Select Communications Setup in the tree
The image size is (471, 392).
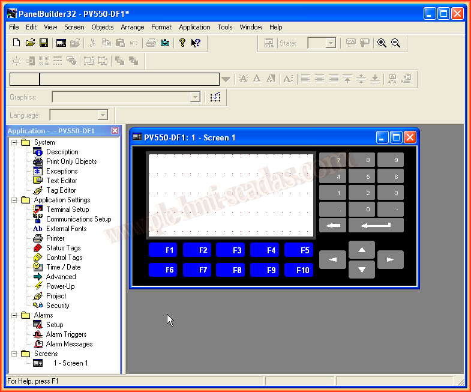click(78, 219)
